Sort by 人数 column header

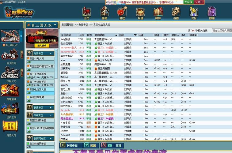tap(82, 35)
